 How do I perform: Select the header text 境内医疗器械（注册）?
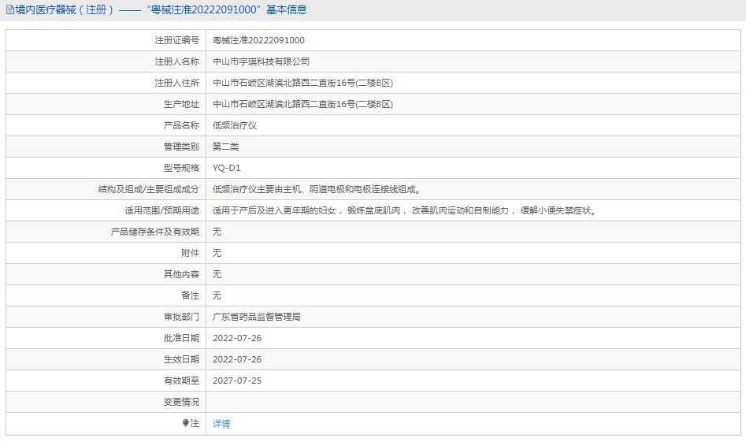point(65,9)
